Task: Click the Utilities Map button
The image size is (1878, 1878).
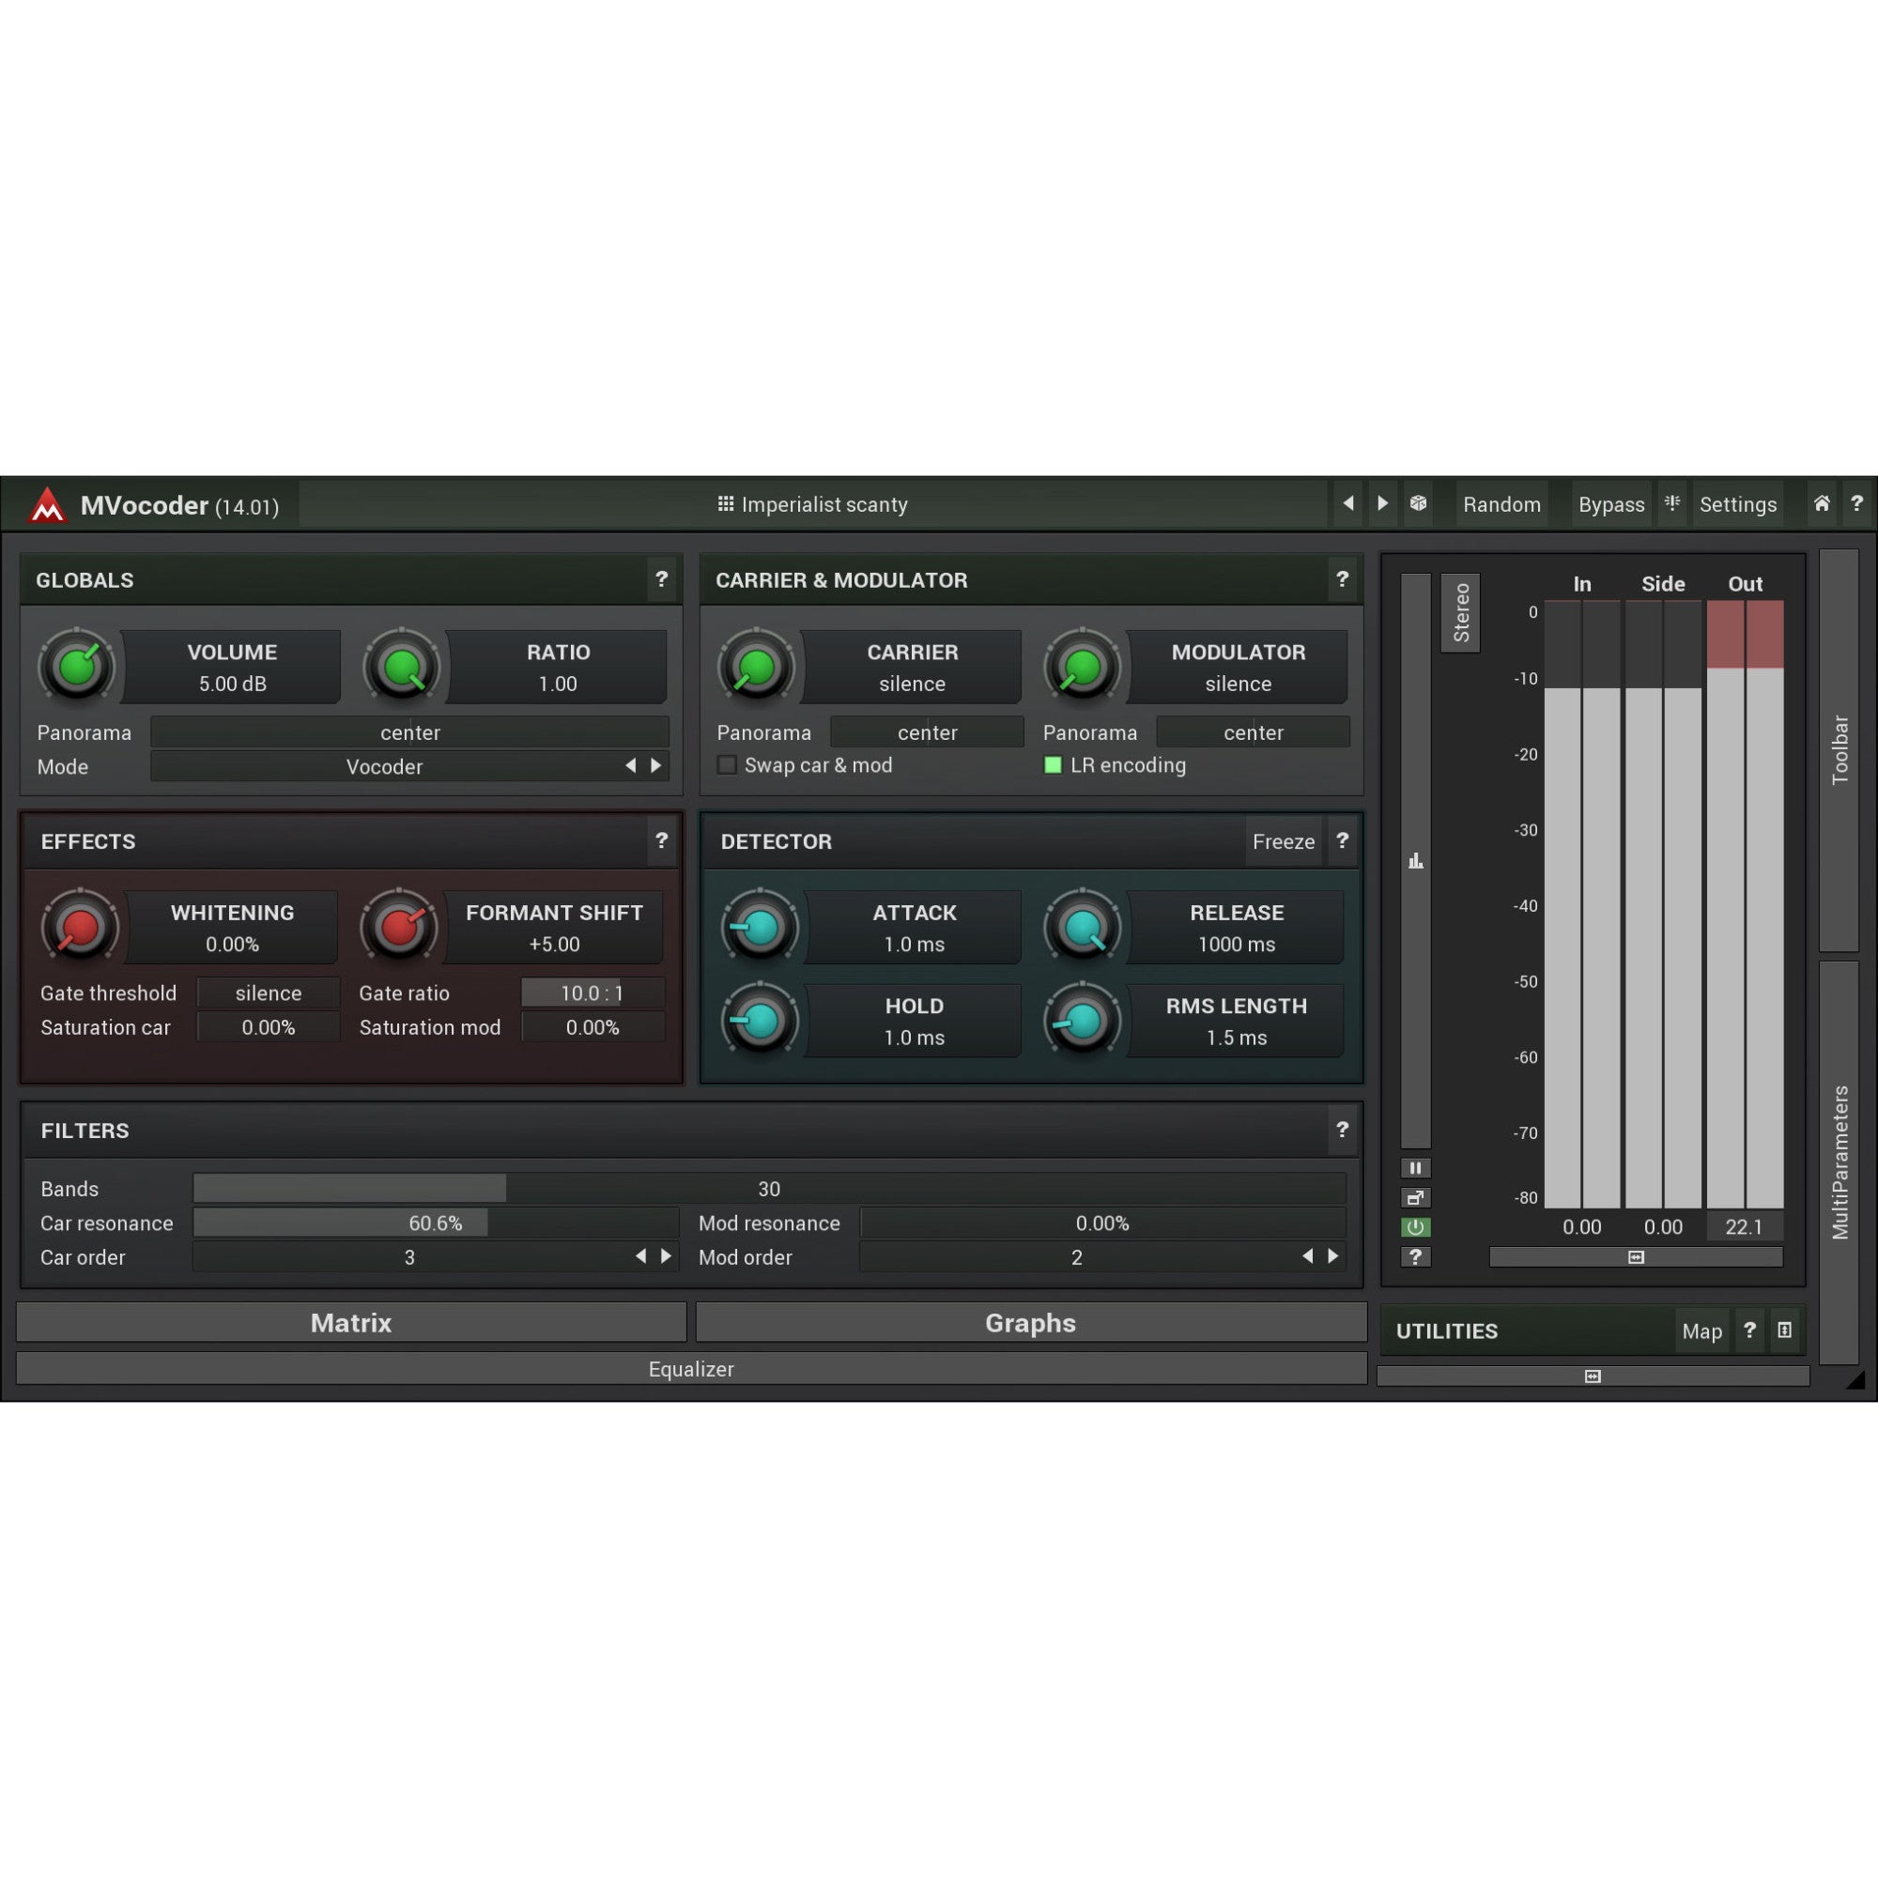Action: (1702, 1332)
